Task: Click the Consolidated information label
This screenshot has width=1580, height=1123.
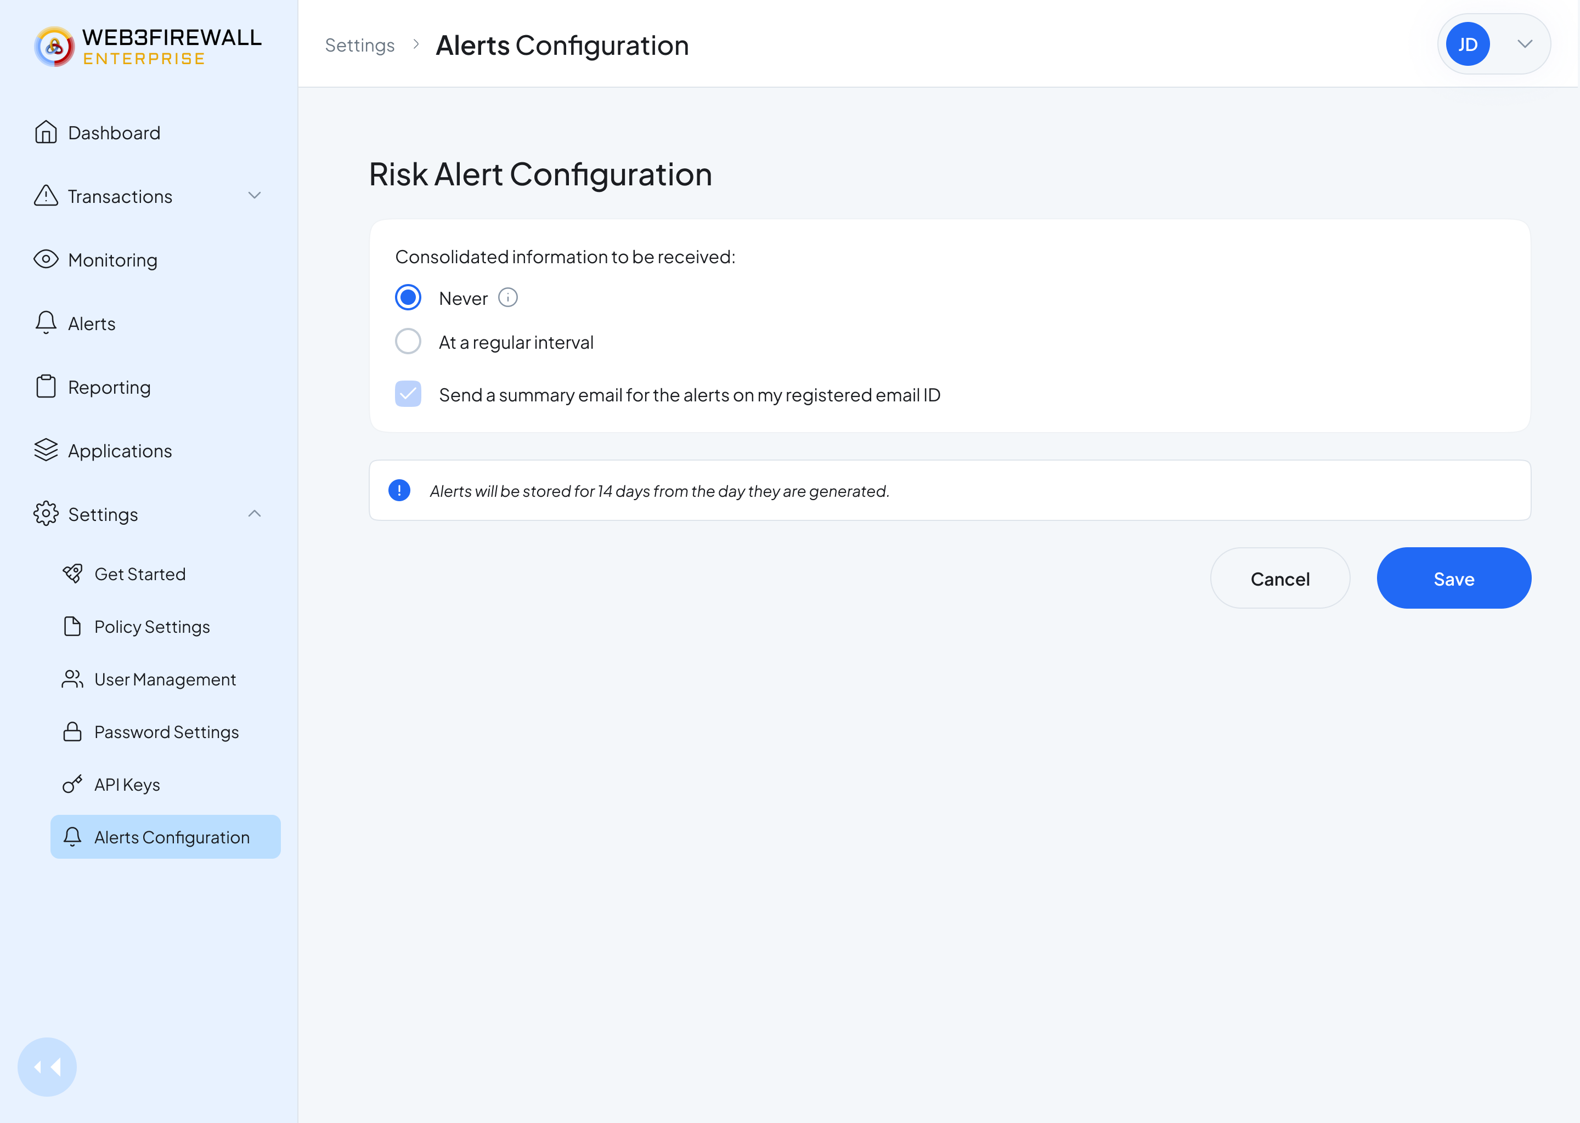Action: point(565,257)
